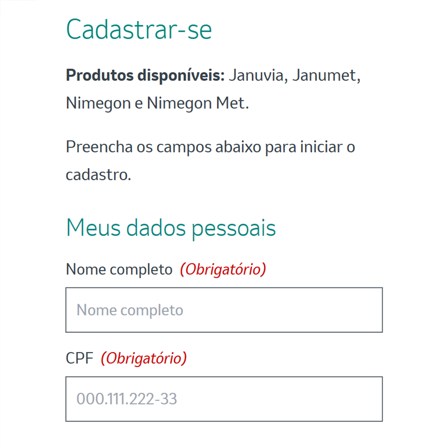Click the "Meus dados pessoais" section heading
Viewport: 448px width, 448px height.
point(171,228)
